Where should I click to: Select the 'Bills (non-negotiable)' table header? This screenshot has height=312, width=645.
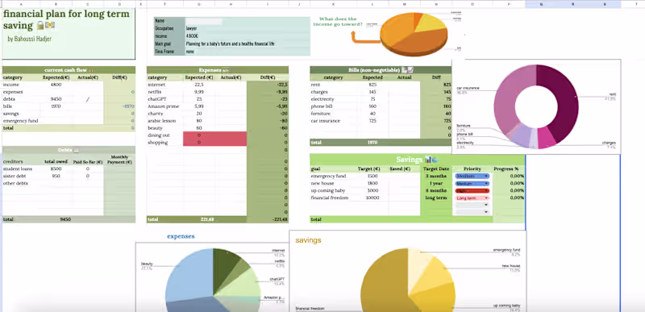(x=381, y=70)
